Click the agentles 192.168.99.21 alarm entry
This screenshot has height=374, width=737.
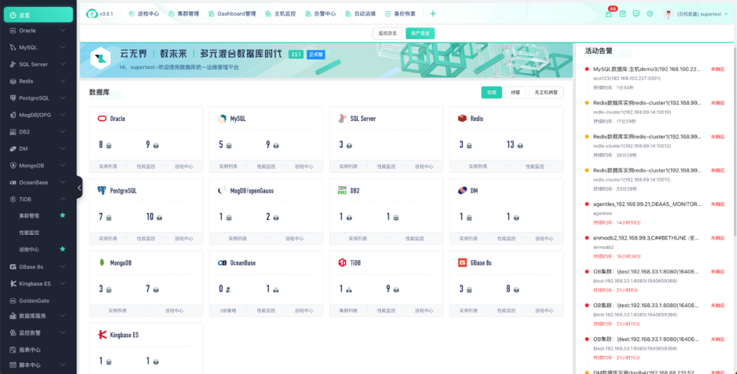654,212
